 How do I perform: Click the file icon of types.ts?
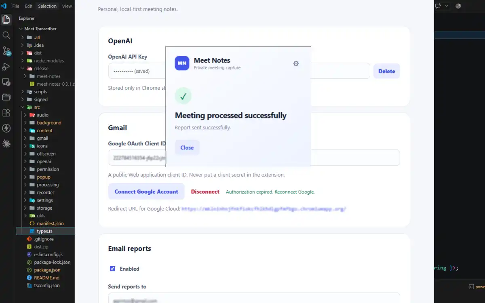(x=32, y=231)
